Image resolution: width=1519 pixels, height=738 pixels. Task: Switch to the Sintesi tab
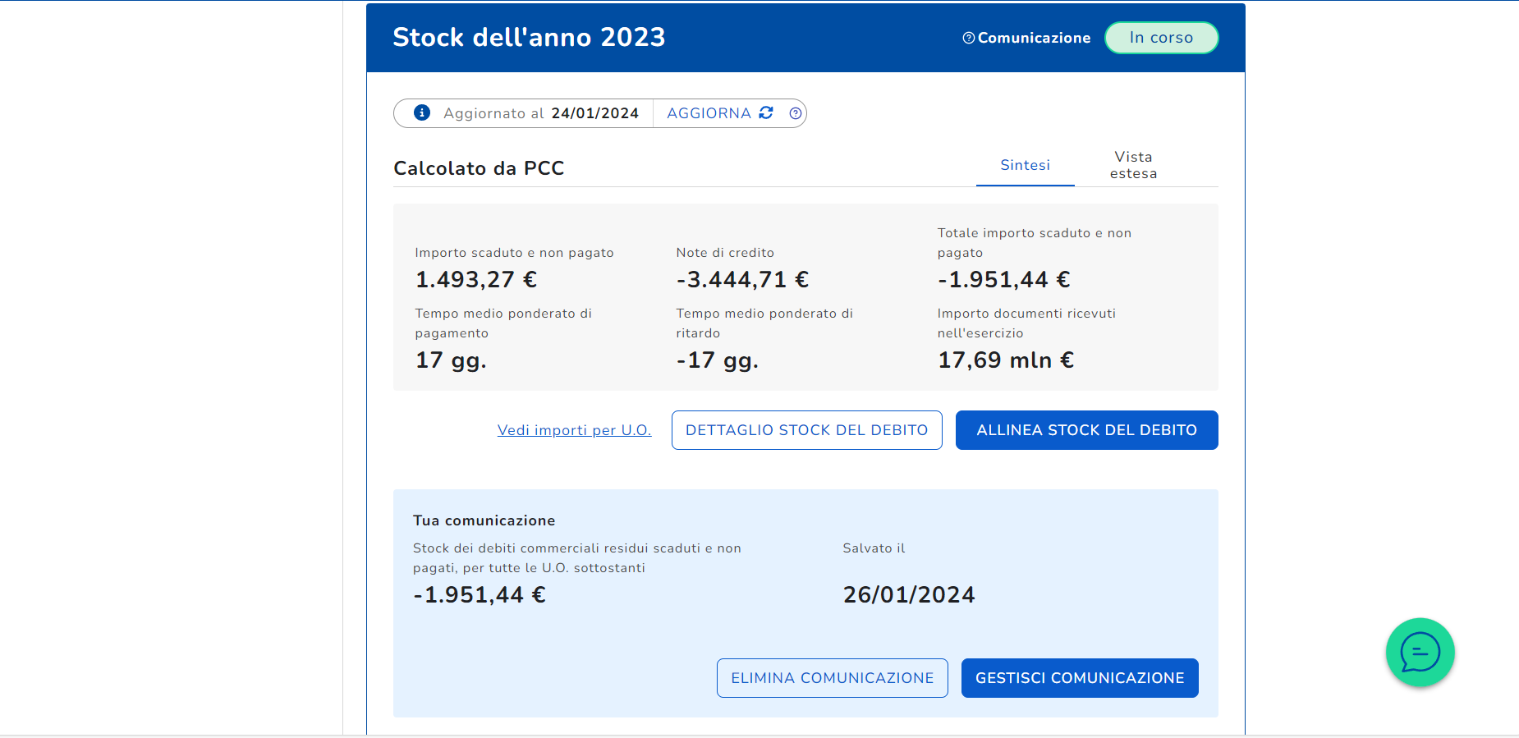pos(1025,165)
